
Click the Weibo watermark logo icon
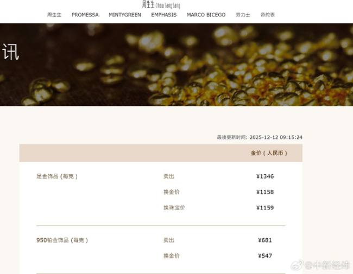(x=297, y=265)
